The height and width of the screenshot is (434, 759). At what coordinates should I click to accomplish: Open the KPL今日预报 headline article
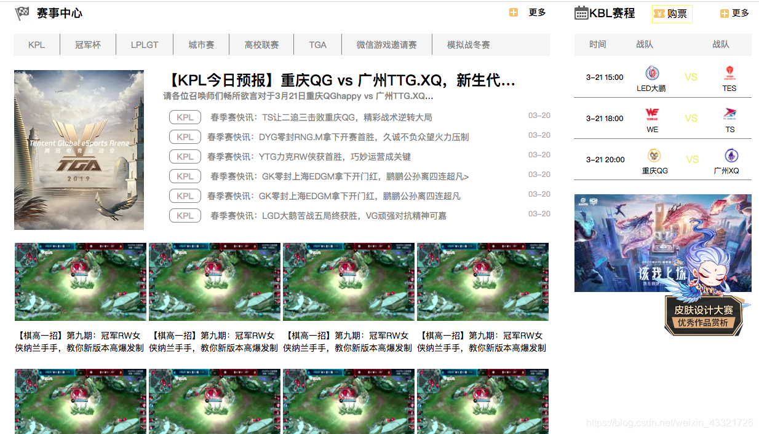340,81
